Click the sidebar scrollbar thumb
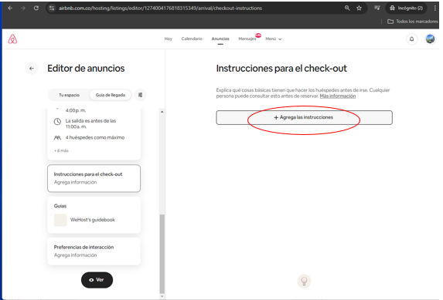 coord(162,254)
